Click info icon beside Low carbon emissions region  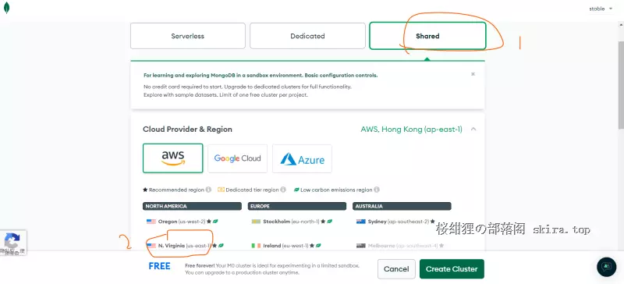click(x=377, y=190)
